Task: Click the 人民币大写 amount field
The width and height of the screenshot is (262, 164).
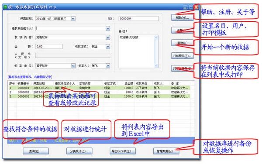Action: tap(72, 55)
